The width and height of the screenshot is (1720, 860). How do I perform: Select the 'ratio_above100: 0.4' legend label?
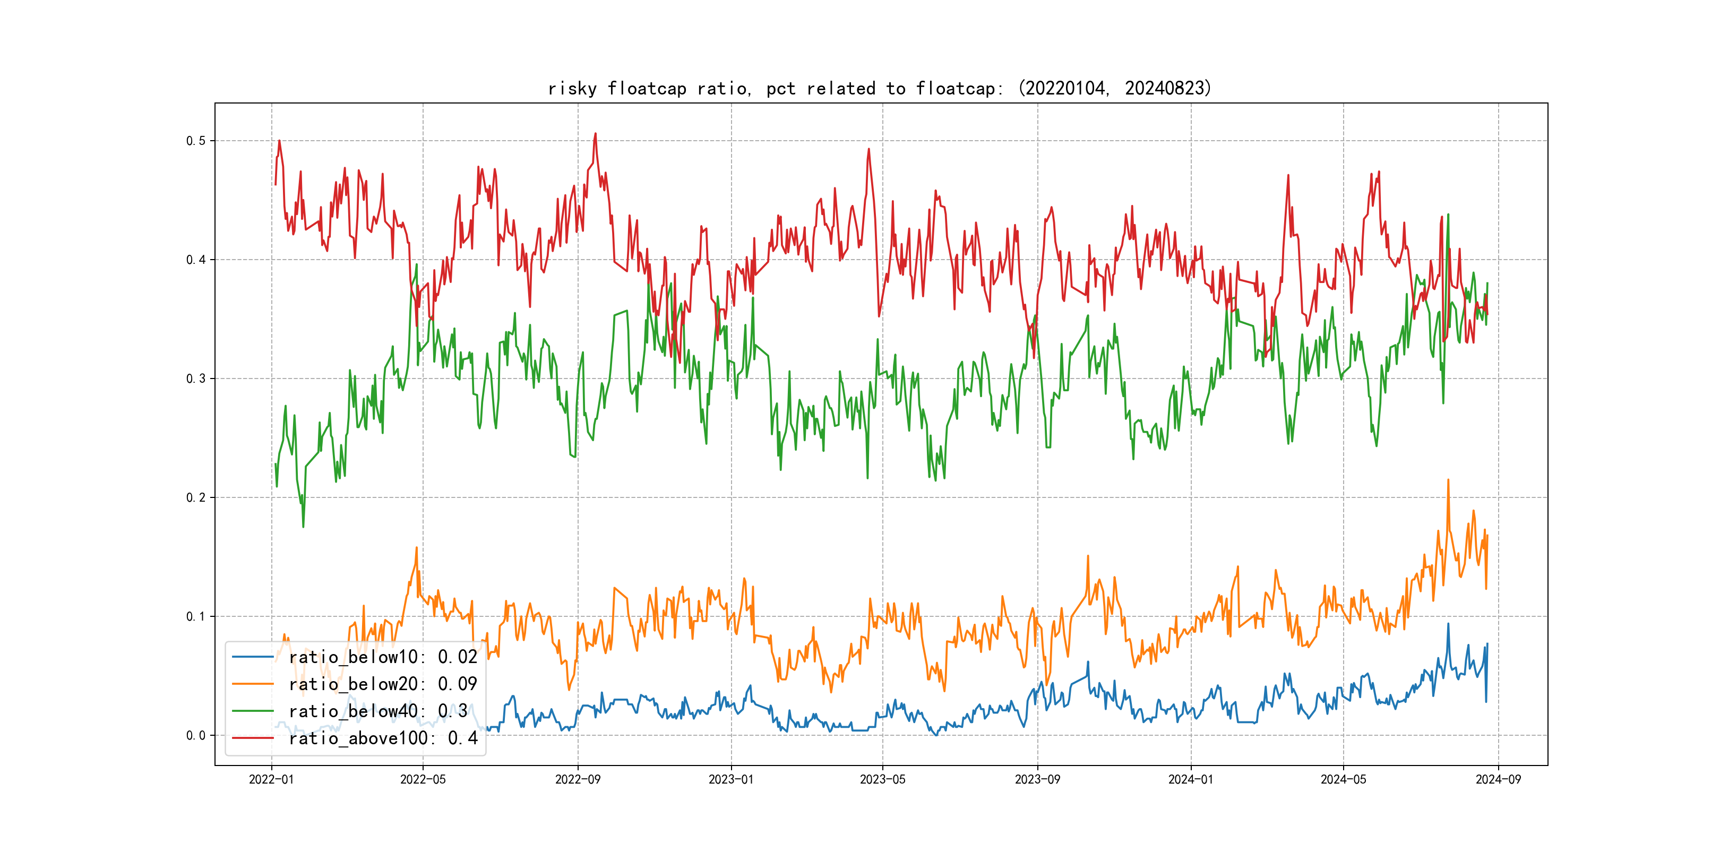tap(383, 738)
